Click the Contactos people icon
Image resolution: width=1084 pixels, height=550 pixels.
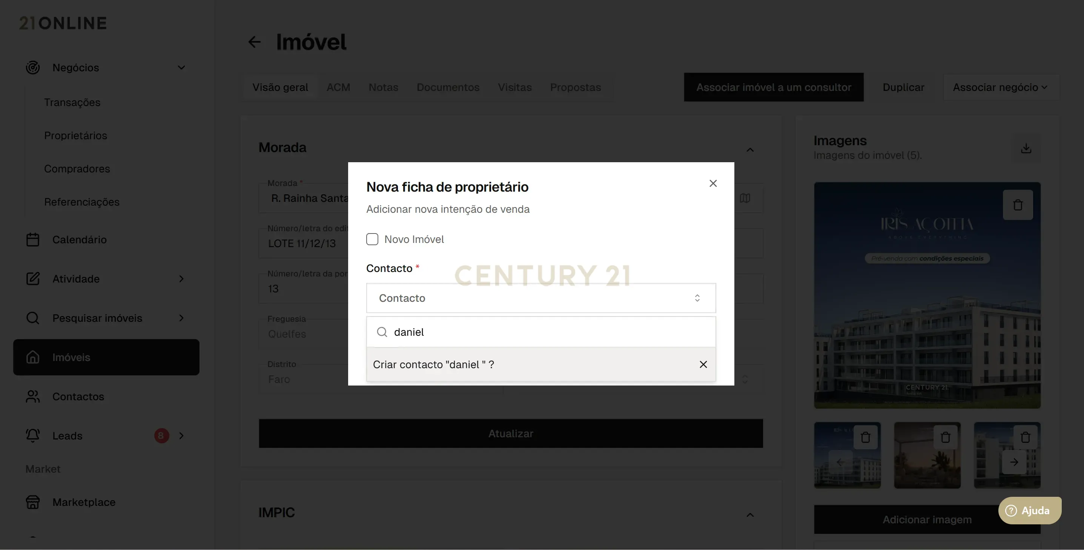coord(33,396)
